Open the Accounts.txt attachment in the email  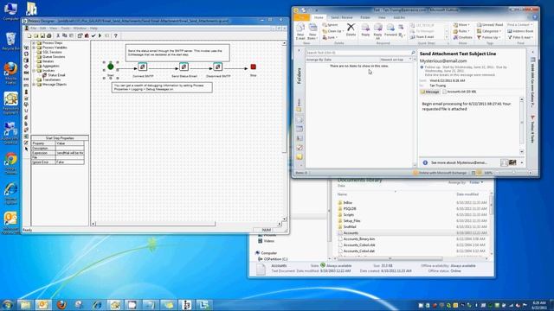pos(460,92)
